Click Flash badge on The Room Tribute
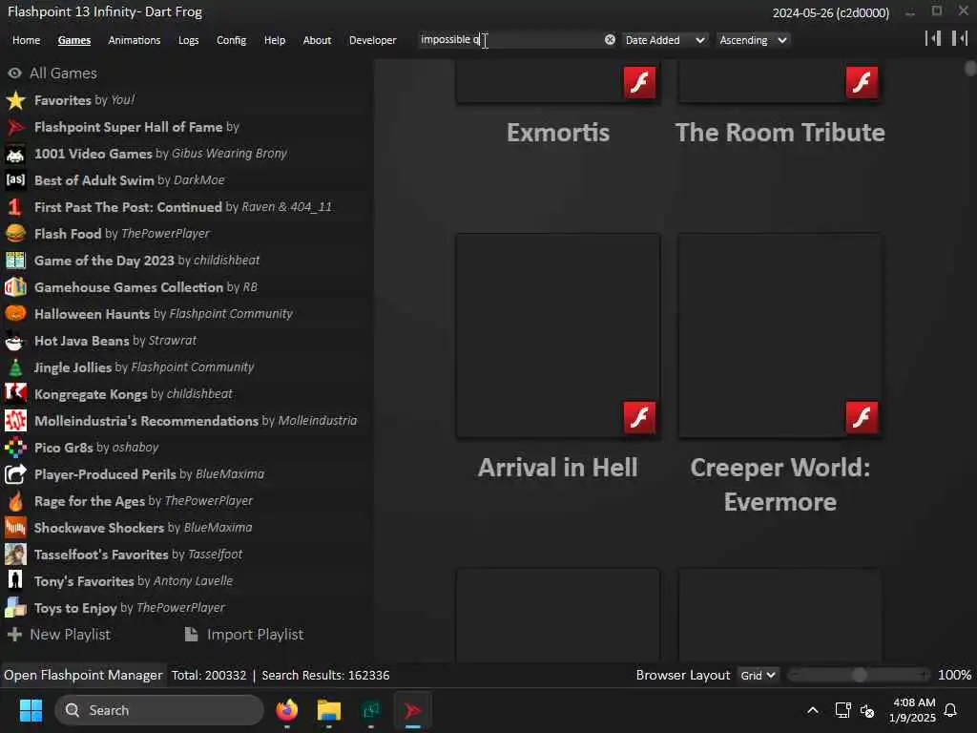 coord(862,82)
